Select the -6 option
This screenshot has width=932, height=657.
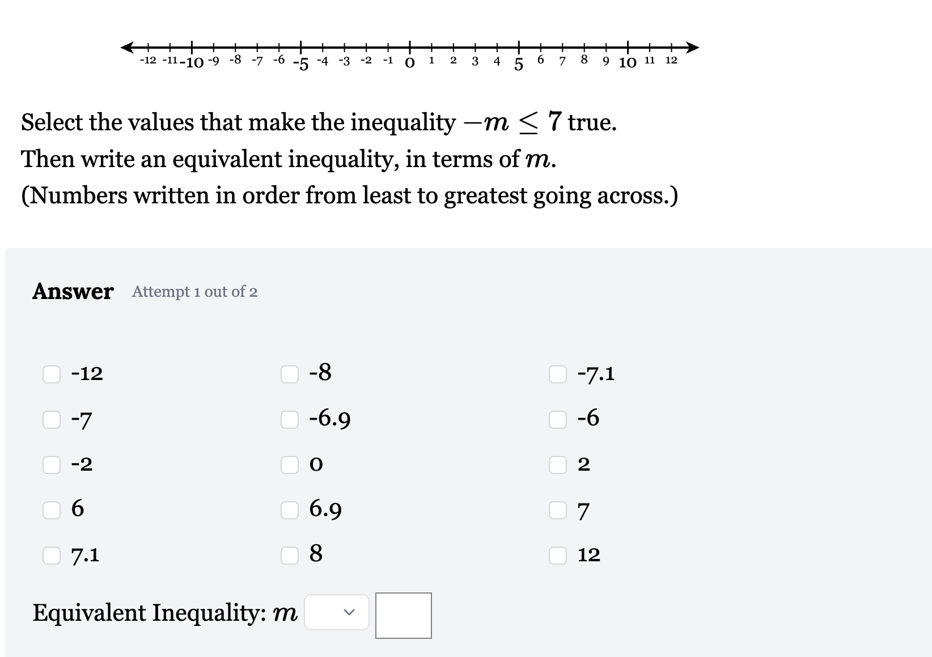(557, 419)
